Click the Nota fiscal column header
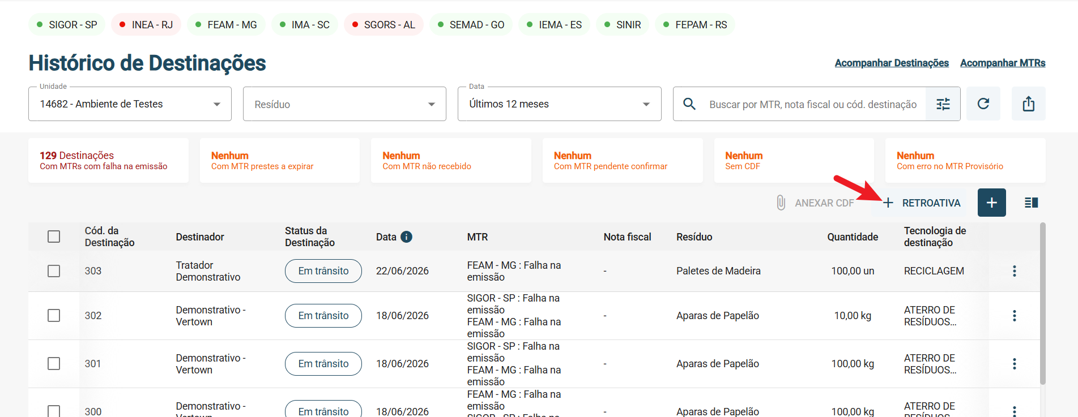The height and width of the screenshot is (417, 1078). [627, 237]
